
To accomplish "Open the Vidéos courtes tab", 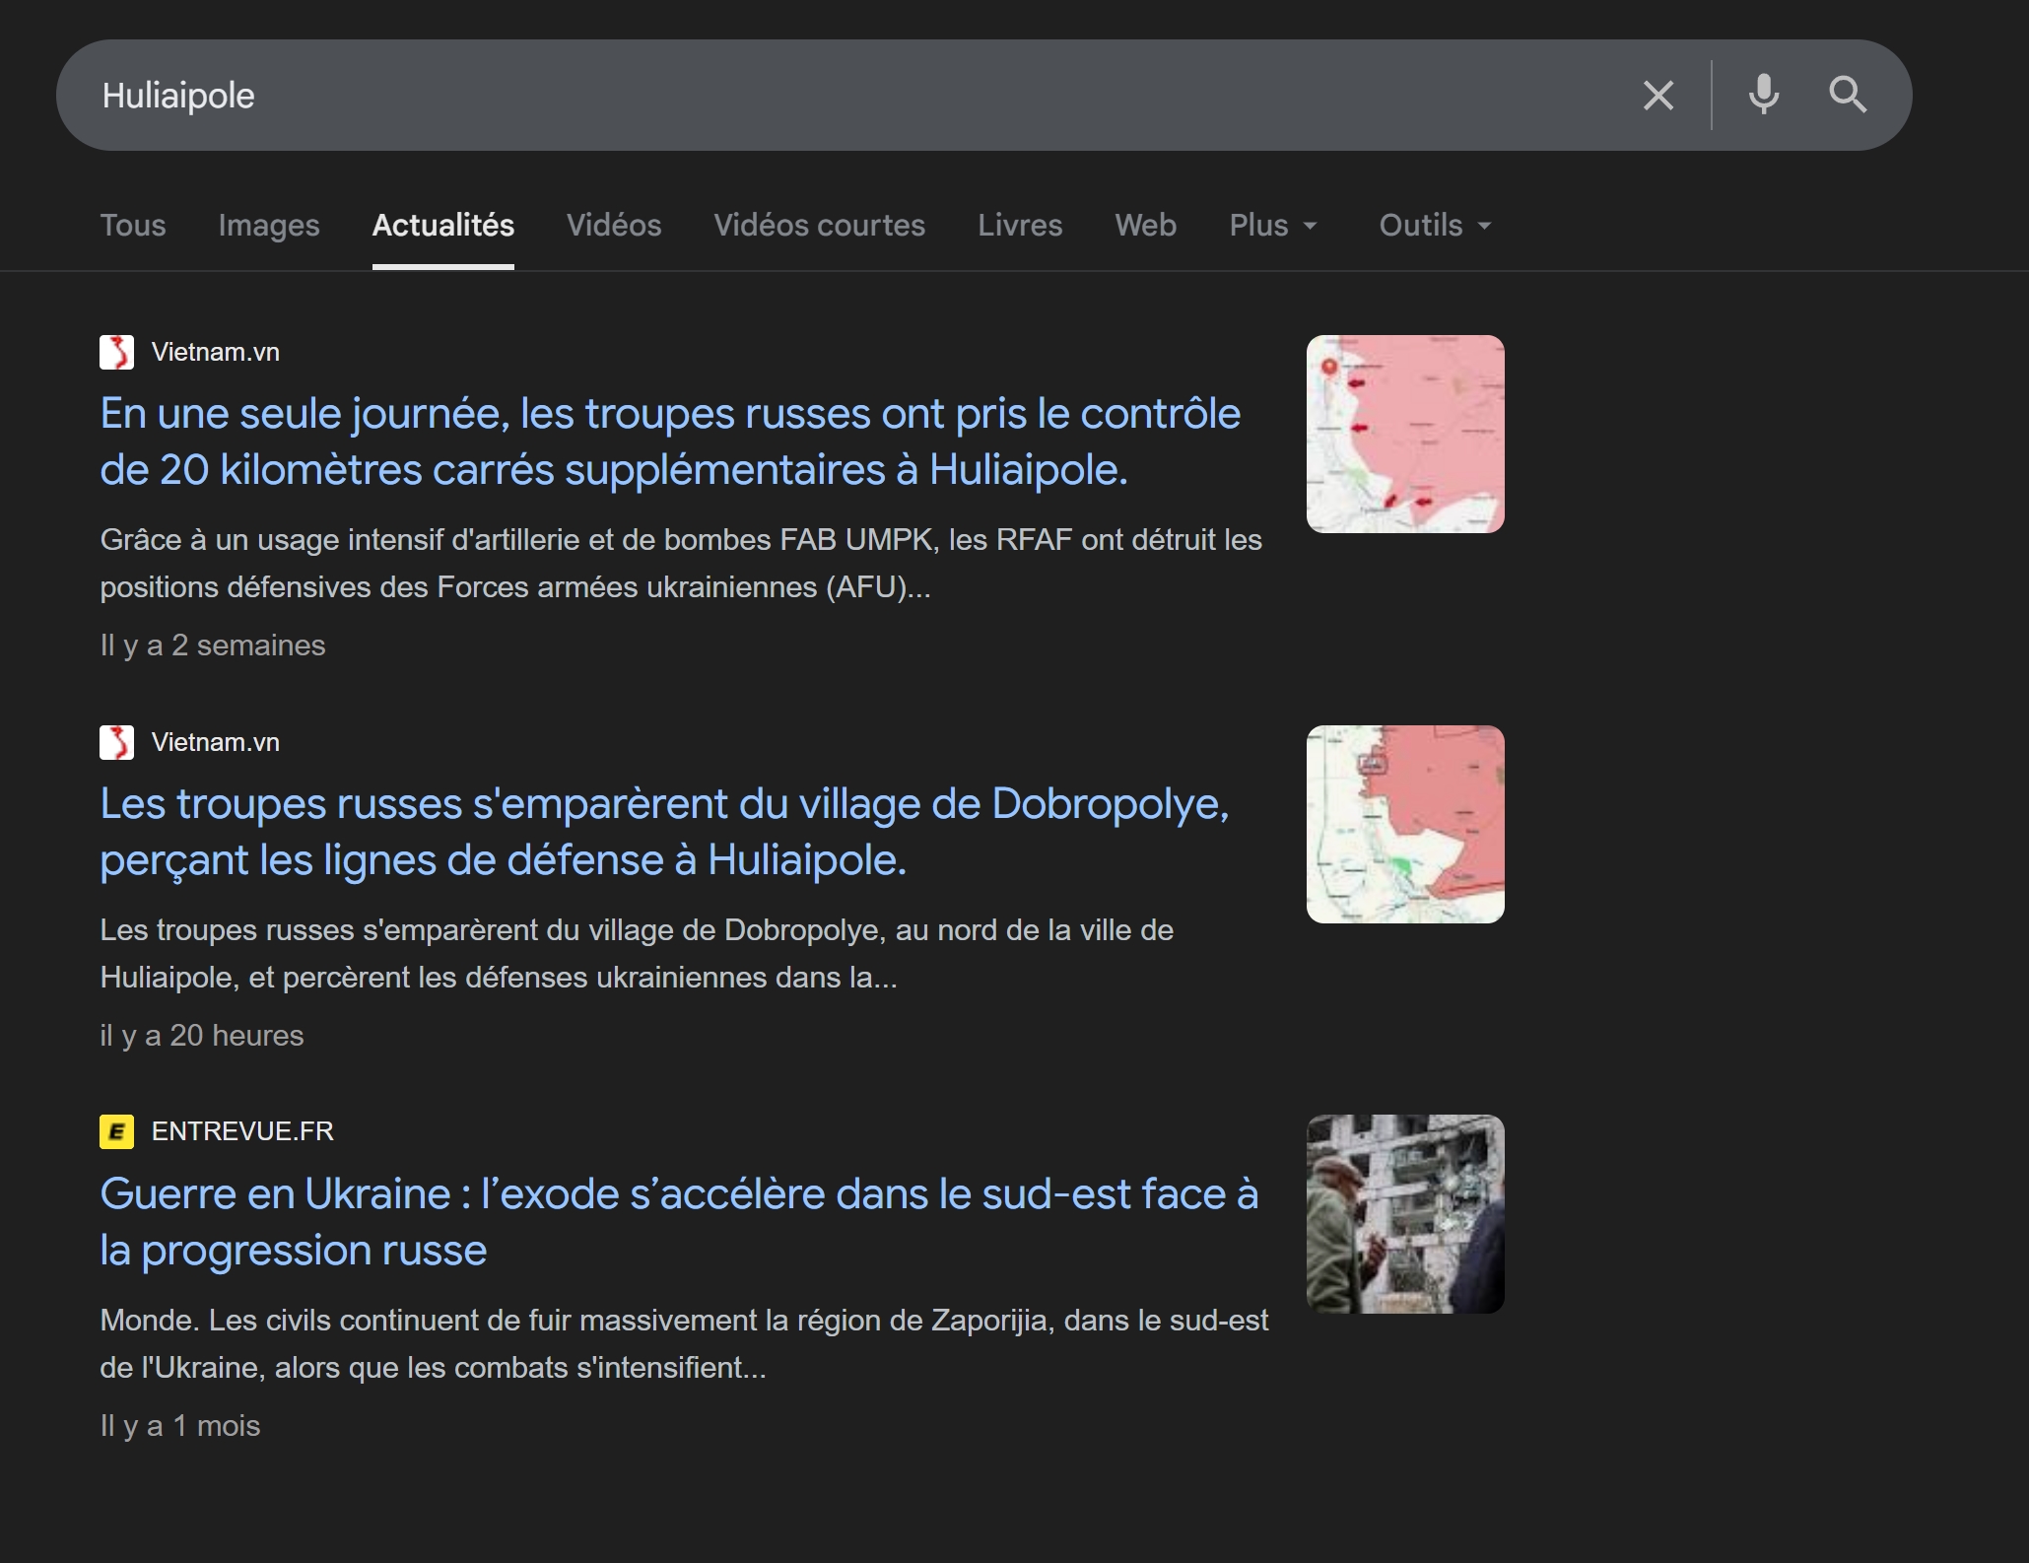I will (x=820, y=225).
